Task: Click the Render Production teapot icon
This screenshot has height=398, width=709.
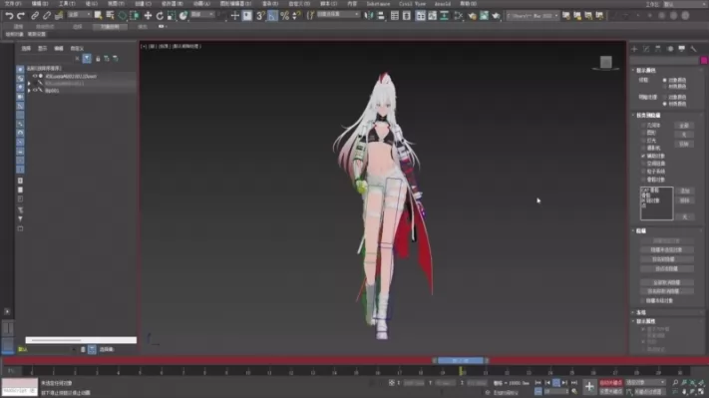Action: (496, 16)
